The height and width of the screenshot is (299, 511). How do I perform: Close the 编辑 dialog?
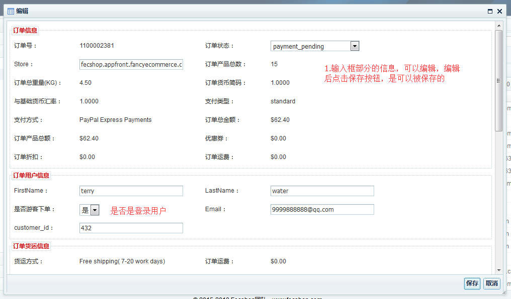coord(499,12)
